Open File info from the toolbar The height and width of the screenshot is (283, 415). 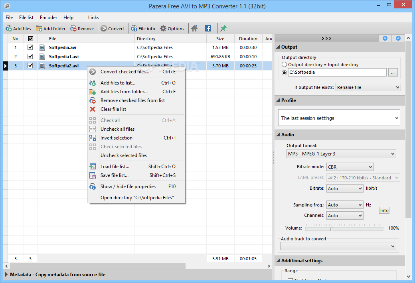coord(134,29)
